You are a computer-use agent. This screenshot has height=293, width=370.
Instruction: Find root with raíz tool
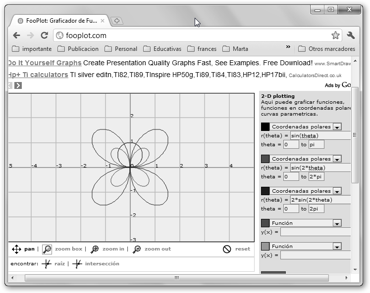click(x=46, y=264)
